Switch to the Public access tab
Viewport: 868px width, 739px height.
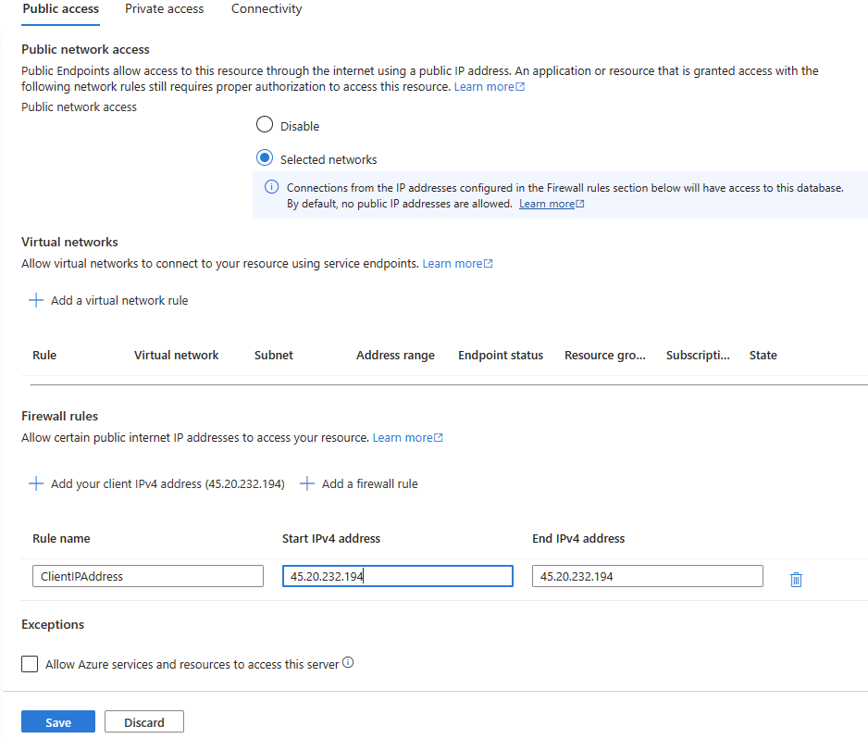[x=61, y=9]
